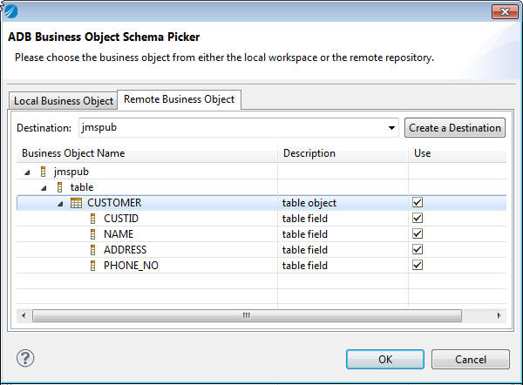This screenshot has height=385, width=523.
Task: Click the CUSTID field icon
Action: 92,219
